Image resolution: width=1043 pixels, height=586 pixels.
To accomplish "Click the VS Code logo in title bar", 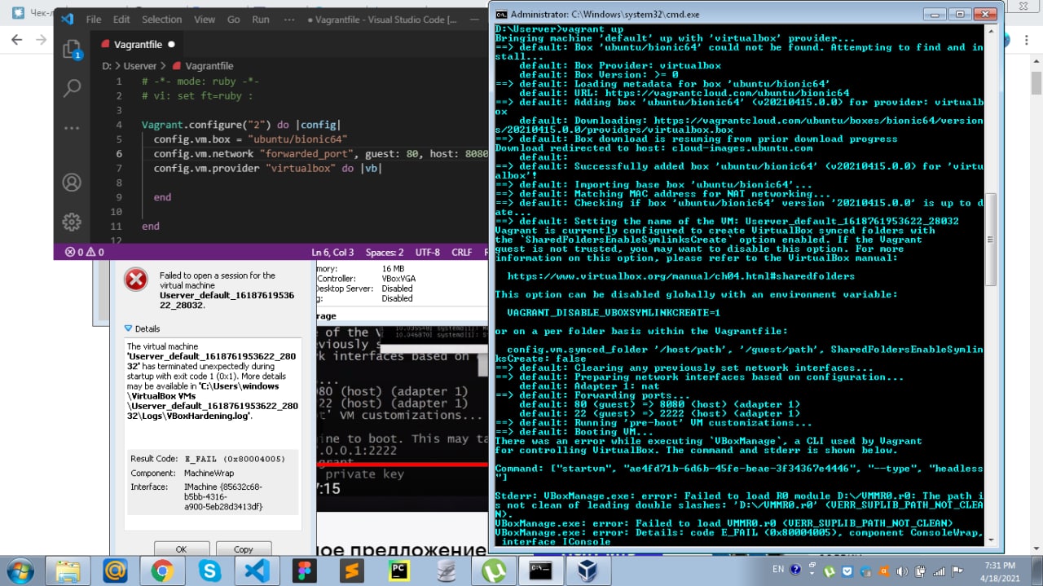I will click(68, 19).
